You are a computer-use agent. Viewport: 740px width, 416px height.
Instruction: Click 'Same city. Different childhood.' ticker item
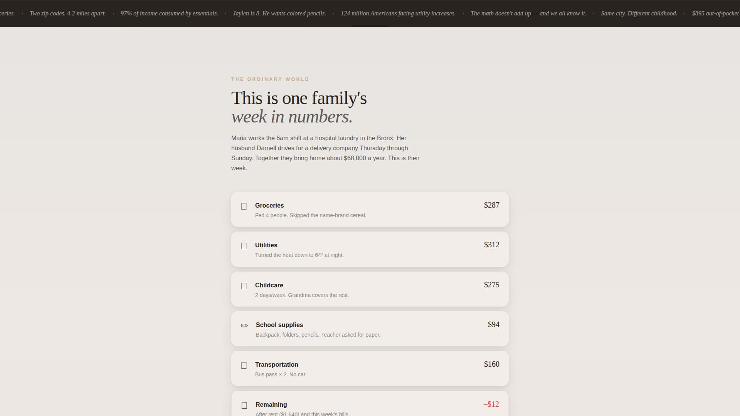point(639,13)
